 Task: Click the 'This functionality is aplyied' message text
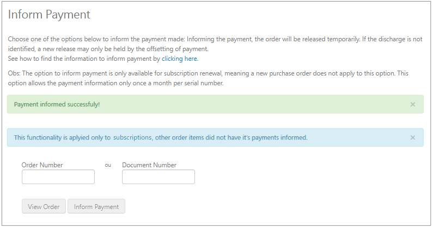(x=161, y=137)
